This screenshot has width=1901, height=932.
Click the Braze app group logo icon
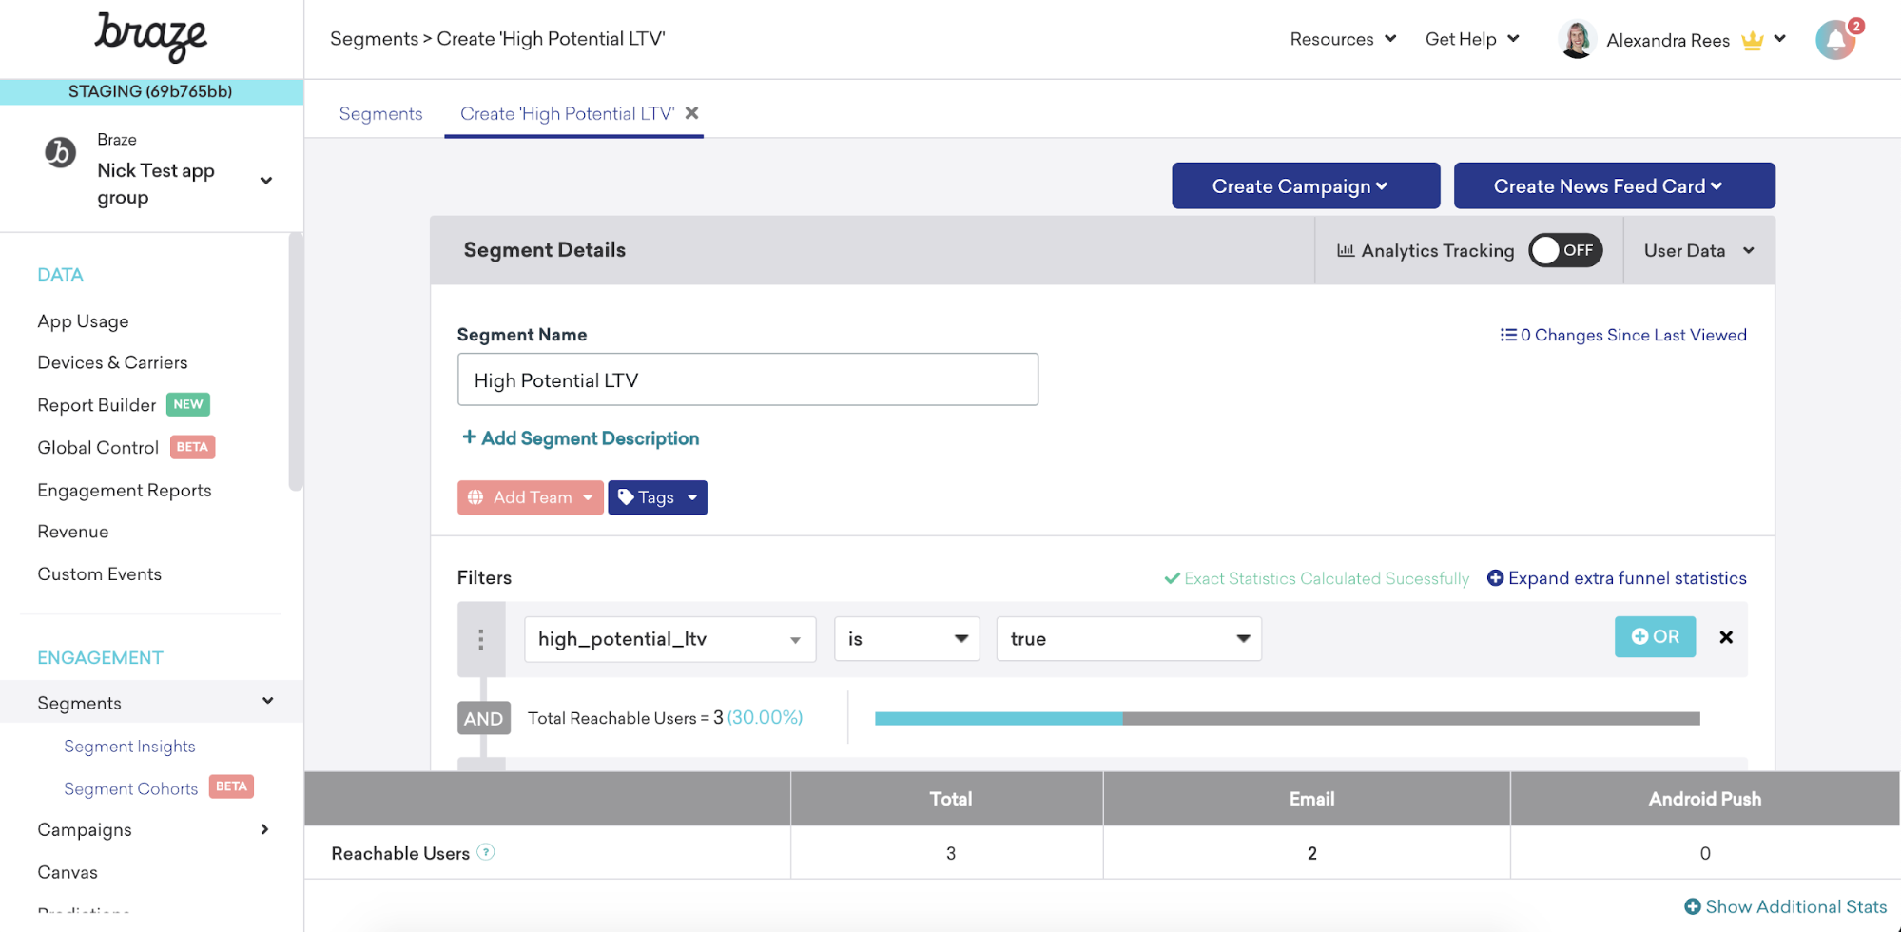point(60,152)
